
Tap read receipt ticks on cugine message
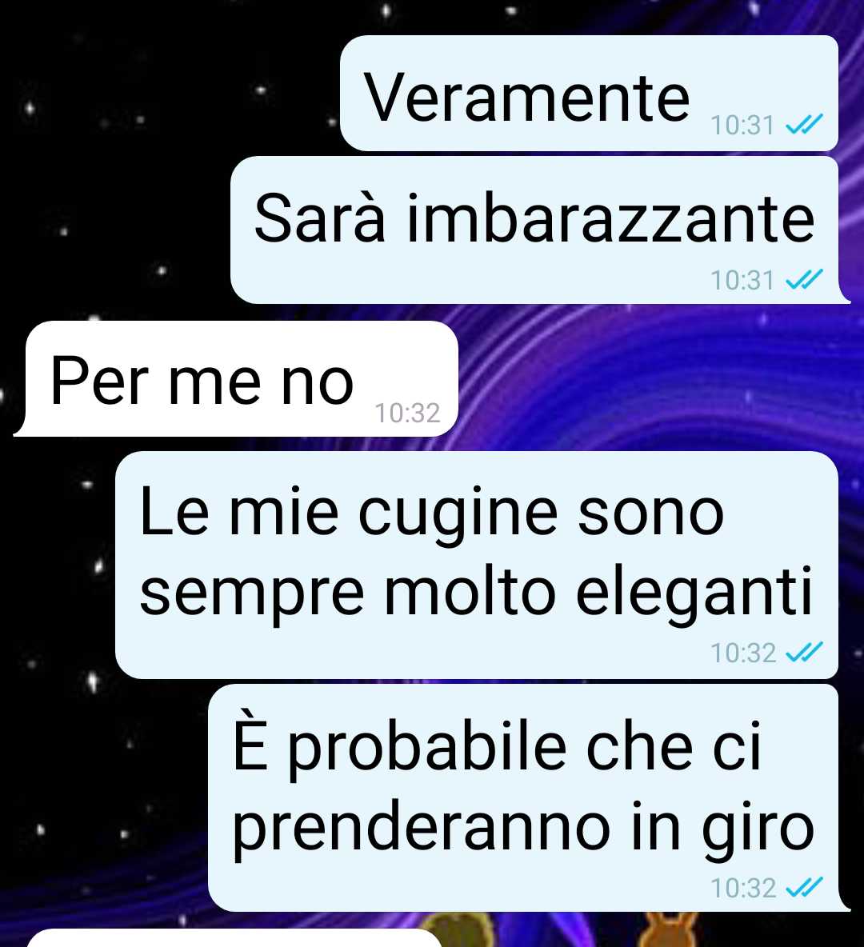point(803,653)
